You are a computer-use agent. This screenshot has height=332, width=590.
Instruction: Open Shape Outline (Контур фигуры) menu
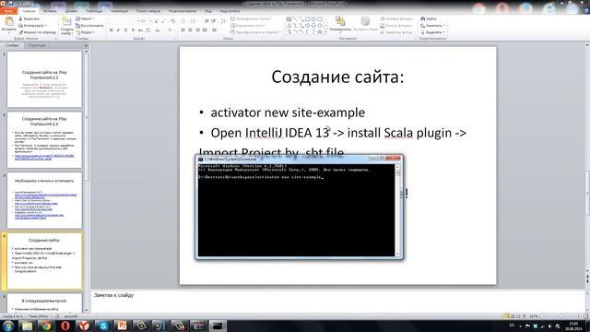396,26
